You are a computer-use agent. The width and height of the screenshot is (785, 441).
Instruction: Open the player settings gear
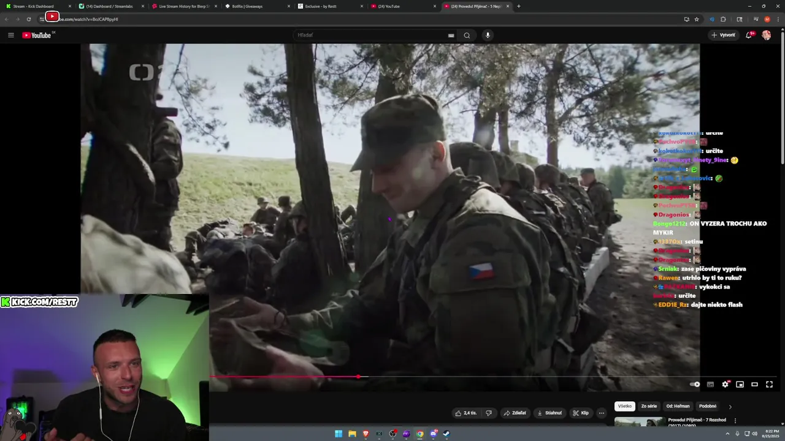click(x=725, y=384)
